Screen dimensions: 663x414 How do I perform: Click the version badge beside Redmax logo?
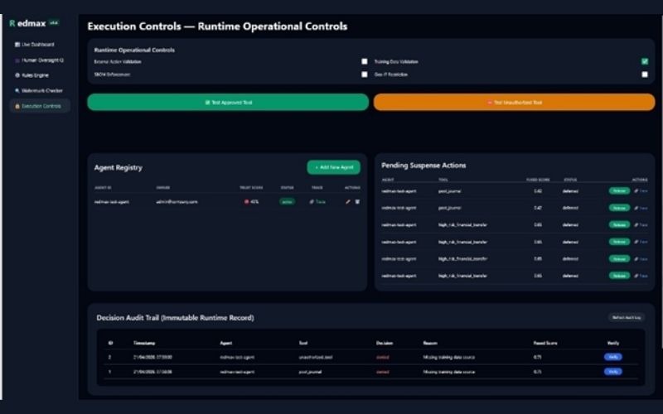(x=54, y=23)
